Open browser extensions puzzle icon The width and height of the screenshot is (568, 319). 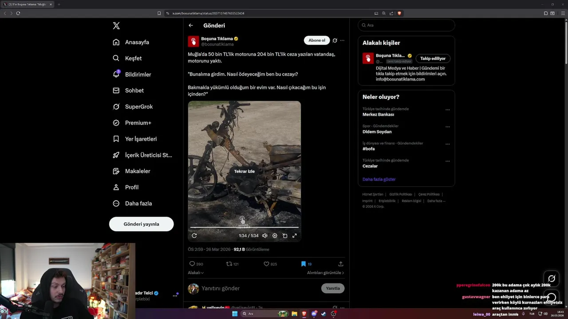[x=546, y=13]
